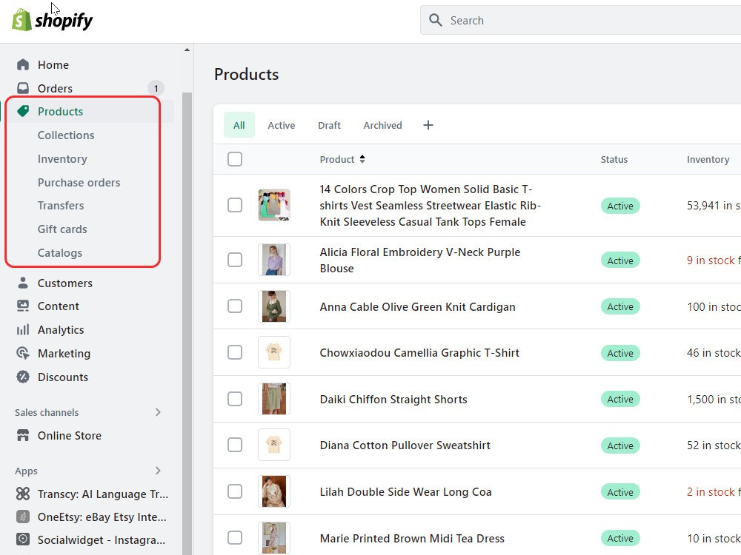
Task: Open Lilah Double Side Wear Long Coa
Action: click(405, 492)
